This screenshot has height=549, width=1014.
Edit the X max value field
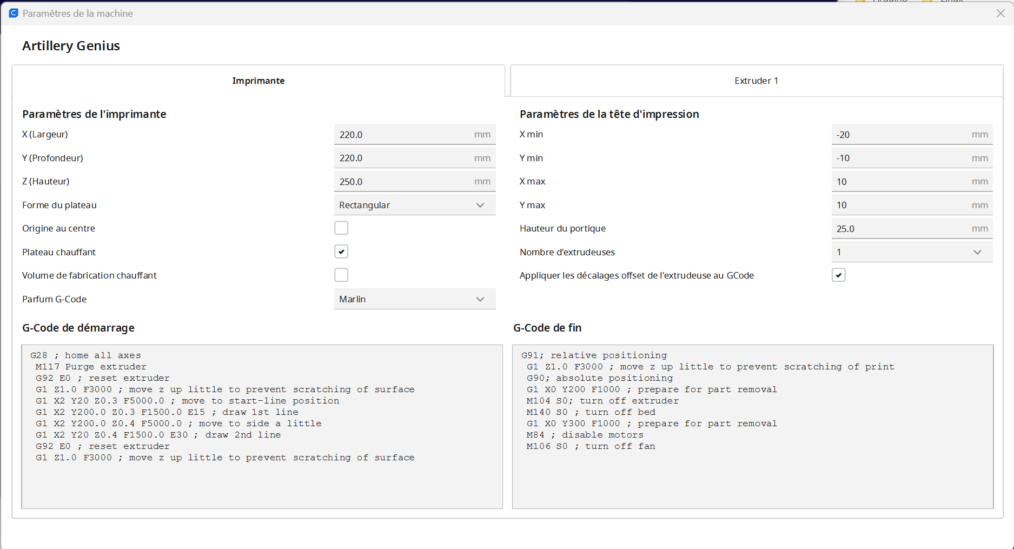[x=912, y=182]
